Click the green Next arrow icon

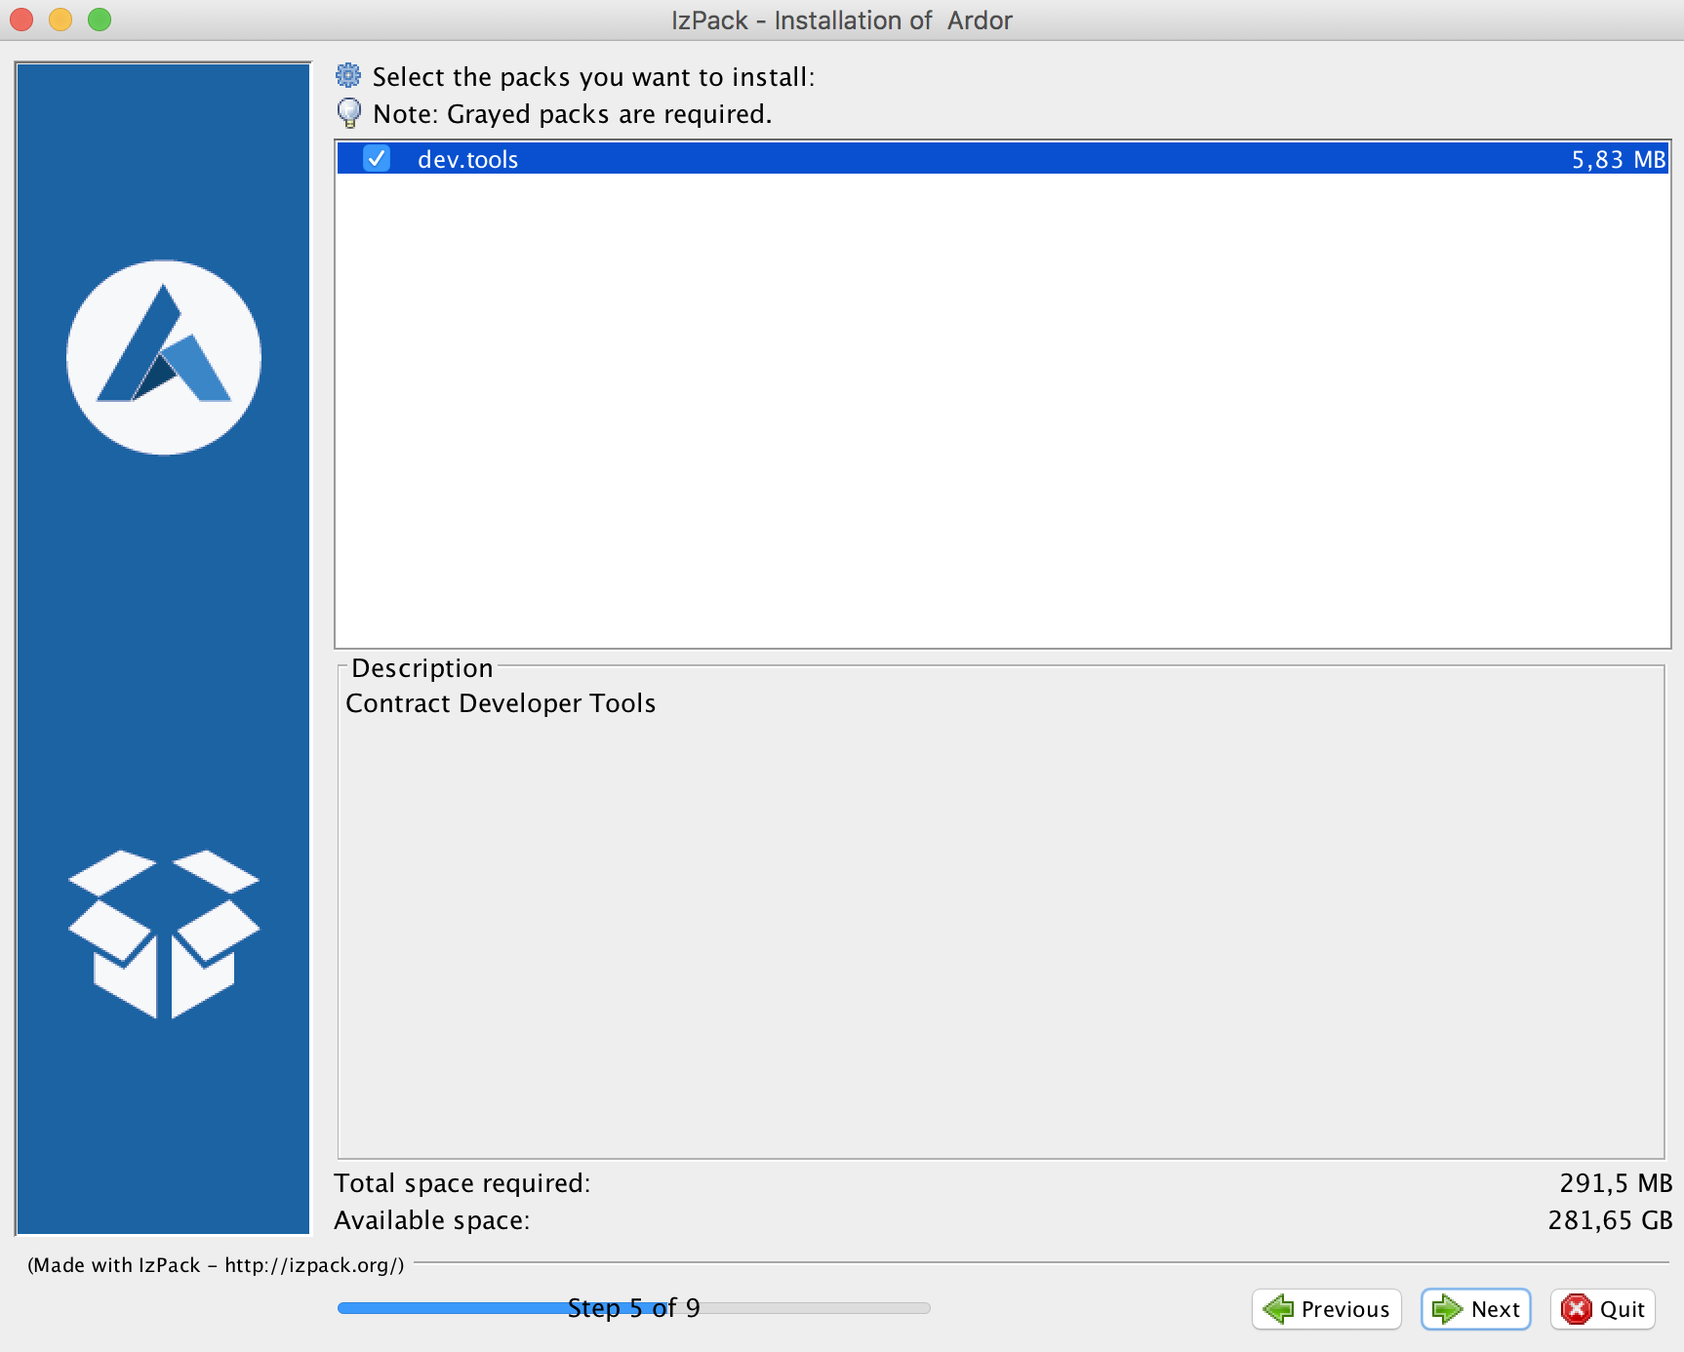click(x=1446, y=1309)
